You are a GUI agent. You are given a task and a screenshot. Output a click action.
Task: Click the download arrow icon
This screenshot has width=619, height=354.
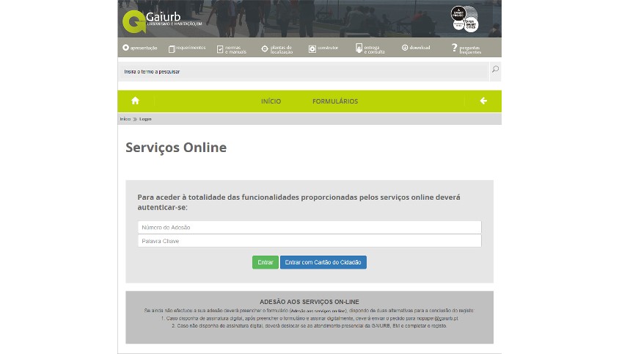pos(405,48)
